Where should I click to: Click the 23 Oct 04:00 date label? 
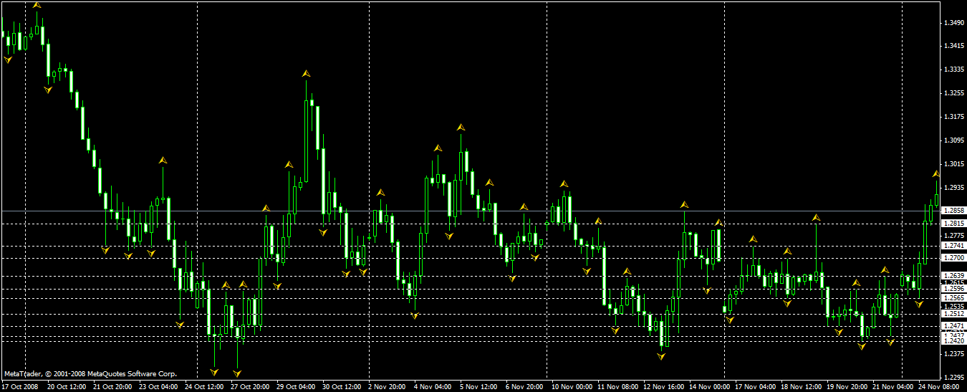coord(158,387)
